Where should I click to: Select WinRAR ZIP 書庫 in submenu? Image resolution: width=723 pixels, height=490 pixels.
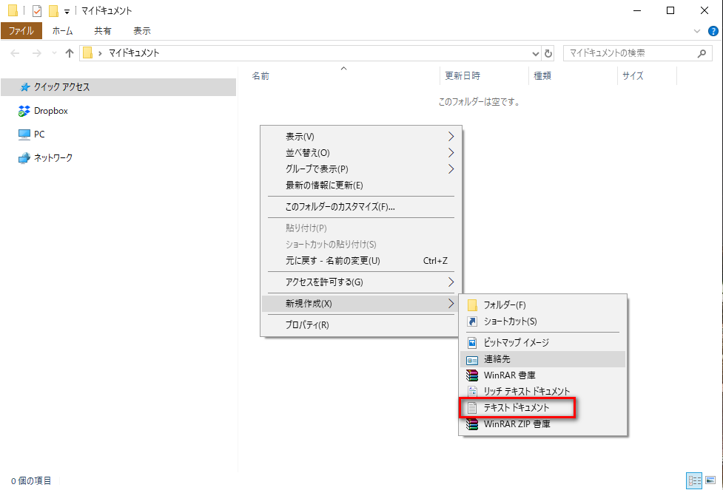click(x=517, y=424)
